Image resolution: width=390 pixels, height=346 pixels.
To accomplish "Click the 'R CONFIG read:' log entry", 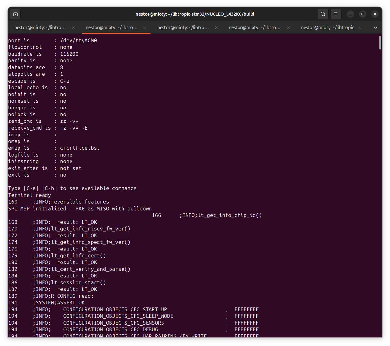I will (72, 296).
